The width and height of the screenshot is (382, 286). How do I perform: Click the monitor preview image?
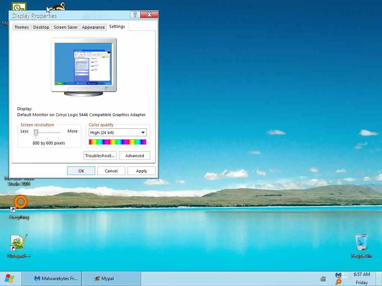pyautogui.click(x=84, y=67)
